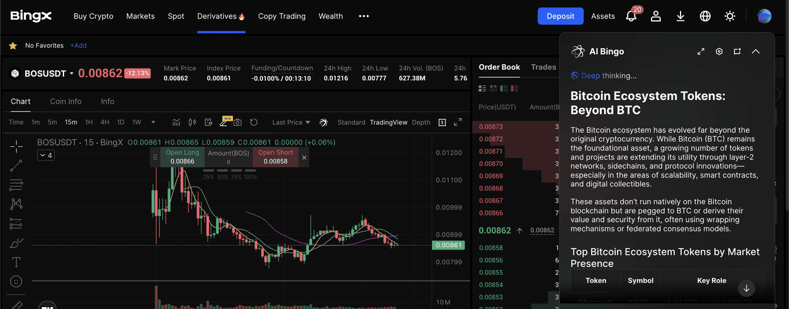Image resolution: width=789 pixels, height=309 pixels.
Task: Select the trend line drawing tool
Action: pyautogui.click(x=17, y=165)
